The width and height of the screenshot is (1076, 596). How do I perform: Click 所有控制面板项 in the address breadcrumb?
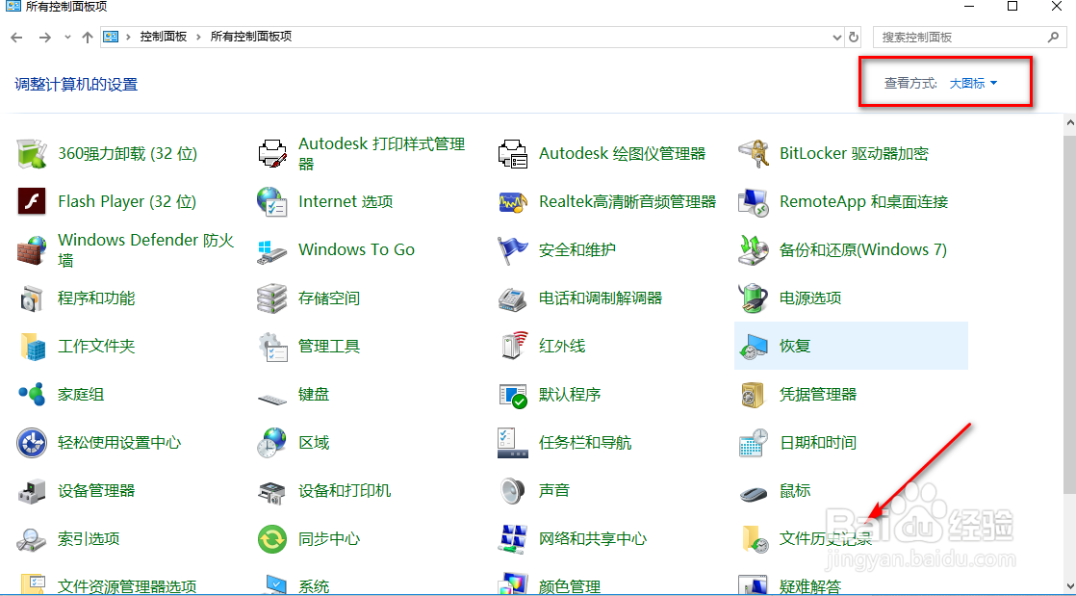pyautogui.click(x=251, y=38)
